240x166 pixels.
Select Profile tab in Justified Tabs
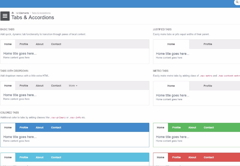[208, 44]
